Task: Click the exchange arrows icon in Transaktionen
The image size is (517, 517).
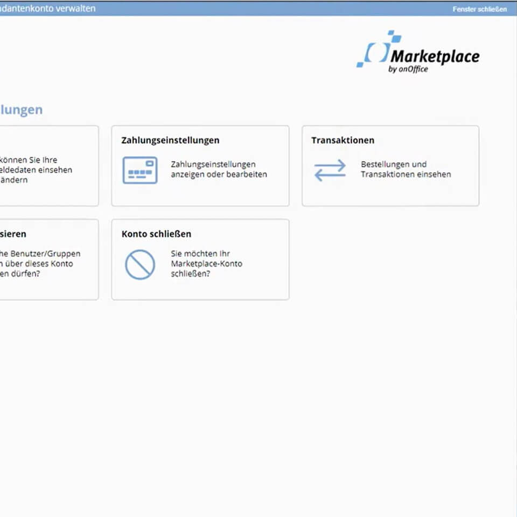Action: 330,170
